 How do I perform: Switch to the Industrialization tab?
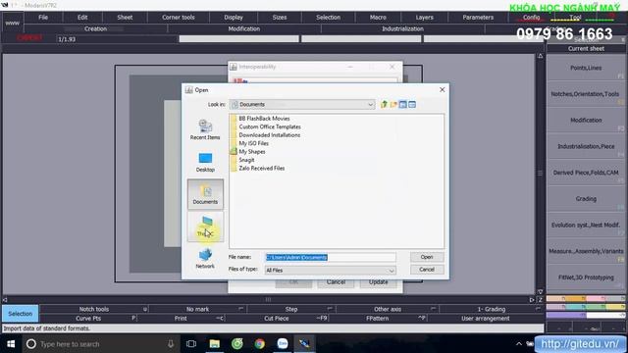pos(402,28)
